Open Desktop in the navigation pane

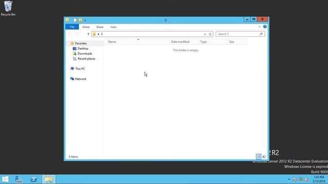tap(83, 49)
